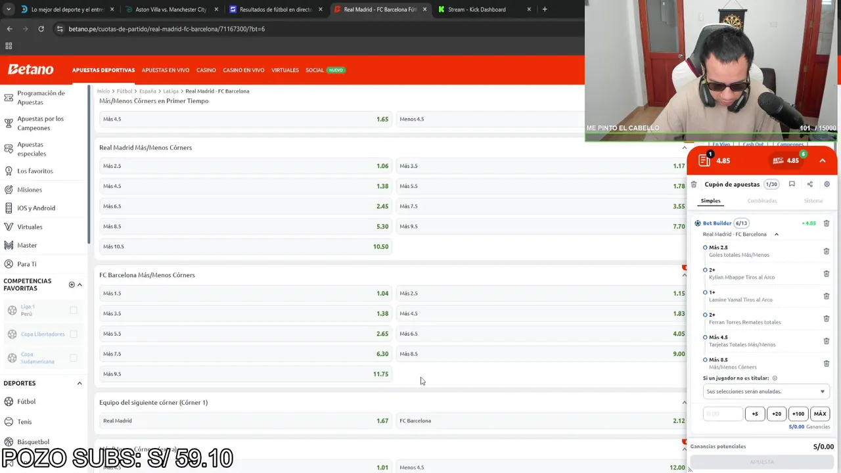
Task: Tick the Copa Sudamericana checkbox
Action: [74, 358]
